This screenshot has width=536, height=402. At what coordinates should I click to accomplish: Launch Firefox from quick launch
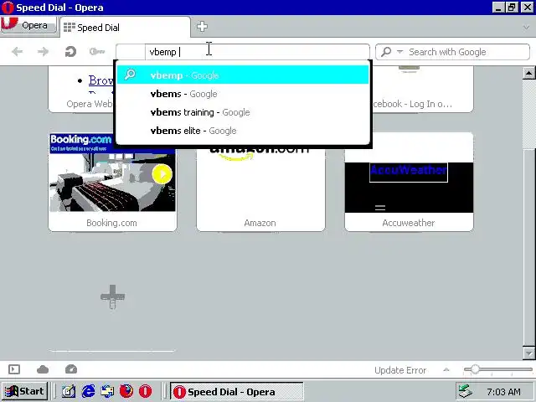click(126, 391)
